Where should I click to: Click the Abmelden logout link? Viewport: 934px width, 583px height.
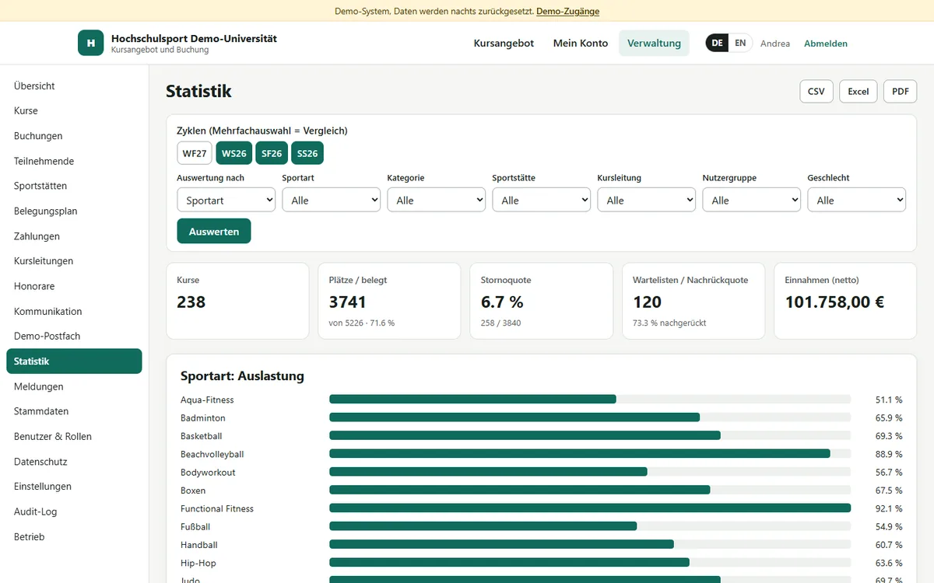click(x=826, y=44)
